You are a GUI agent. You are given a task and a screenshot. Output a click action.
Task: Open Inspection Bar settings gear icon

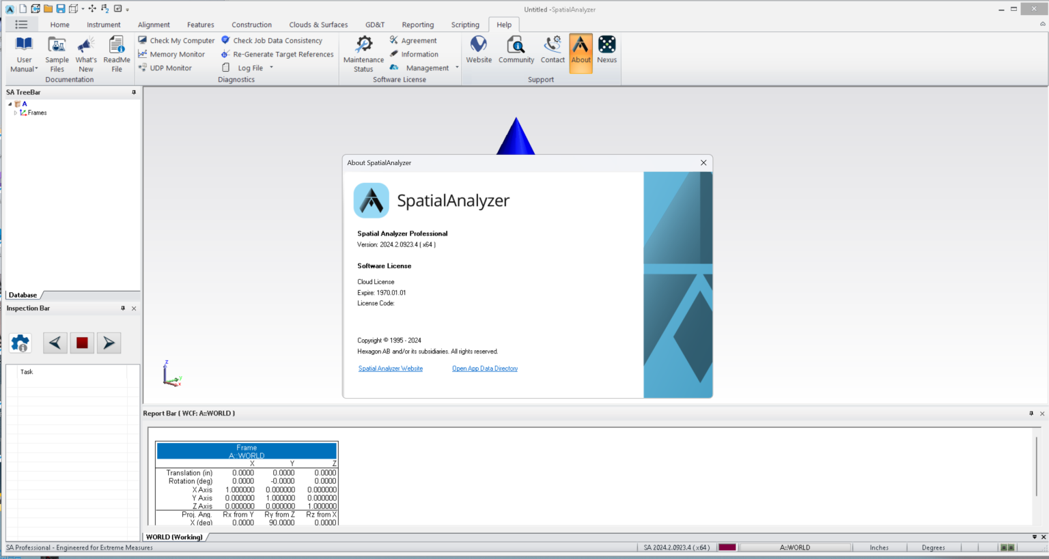pyautogui.click(x=20, y=343)
